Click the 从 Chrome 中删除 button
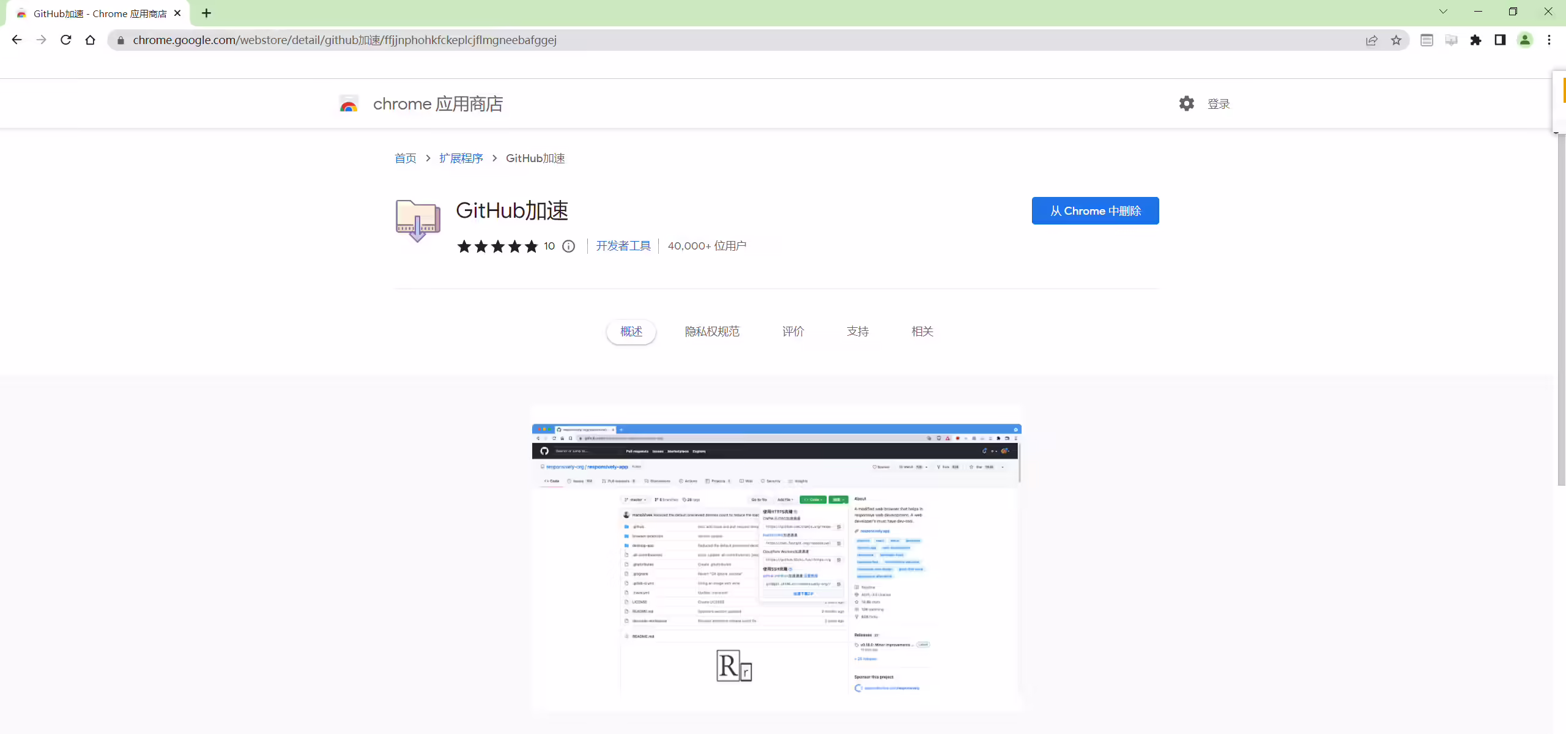The width and height of the screenshot is (1566, 734). coord(1095,211)
